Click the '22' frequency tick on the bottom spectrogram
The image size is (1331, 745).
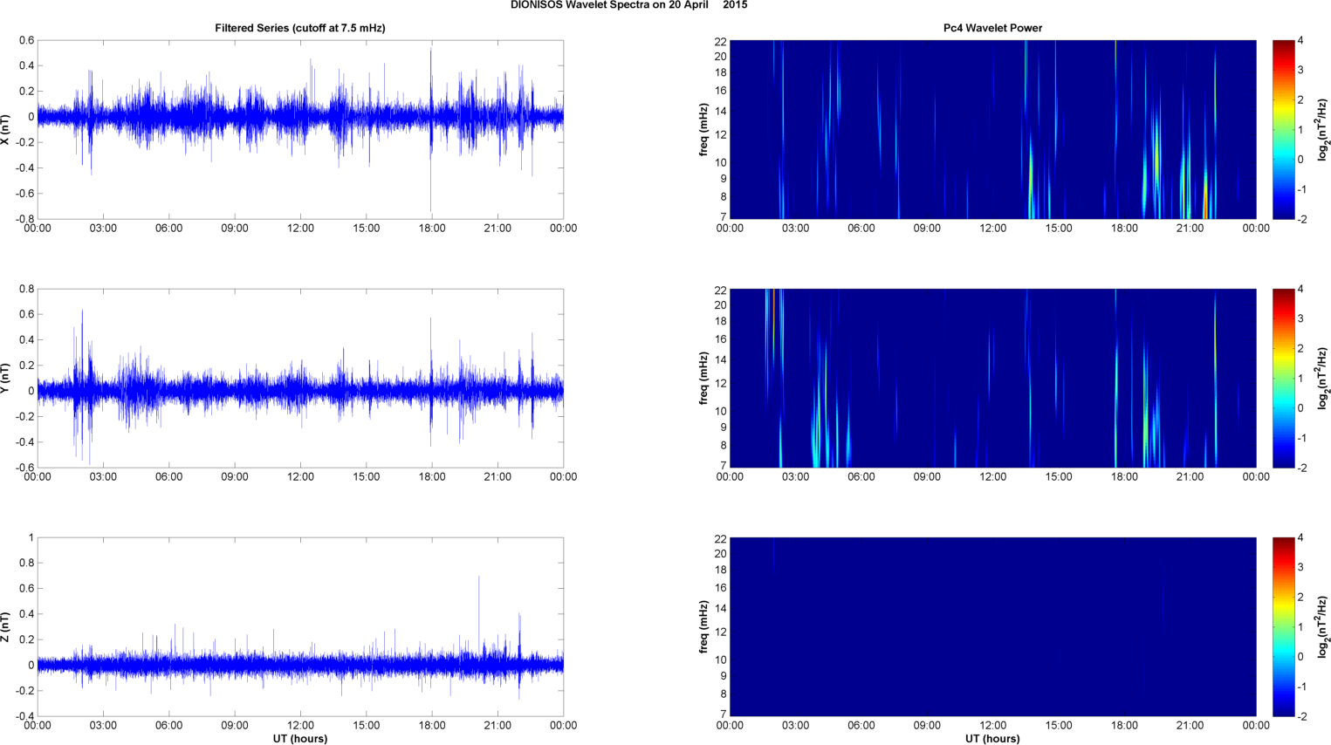coord(721,538)
